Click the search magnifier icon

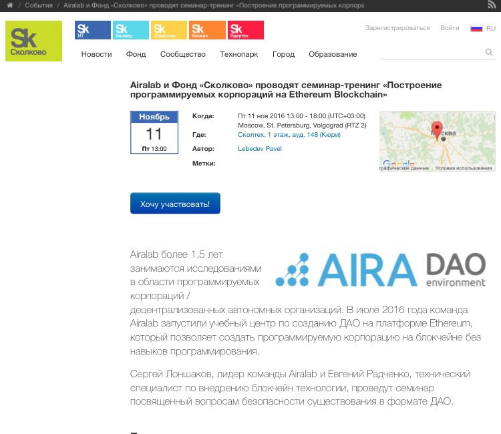point(488,51)
